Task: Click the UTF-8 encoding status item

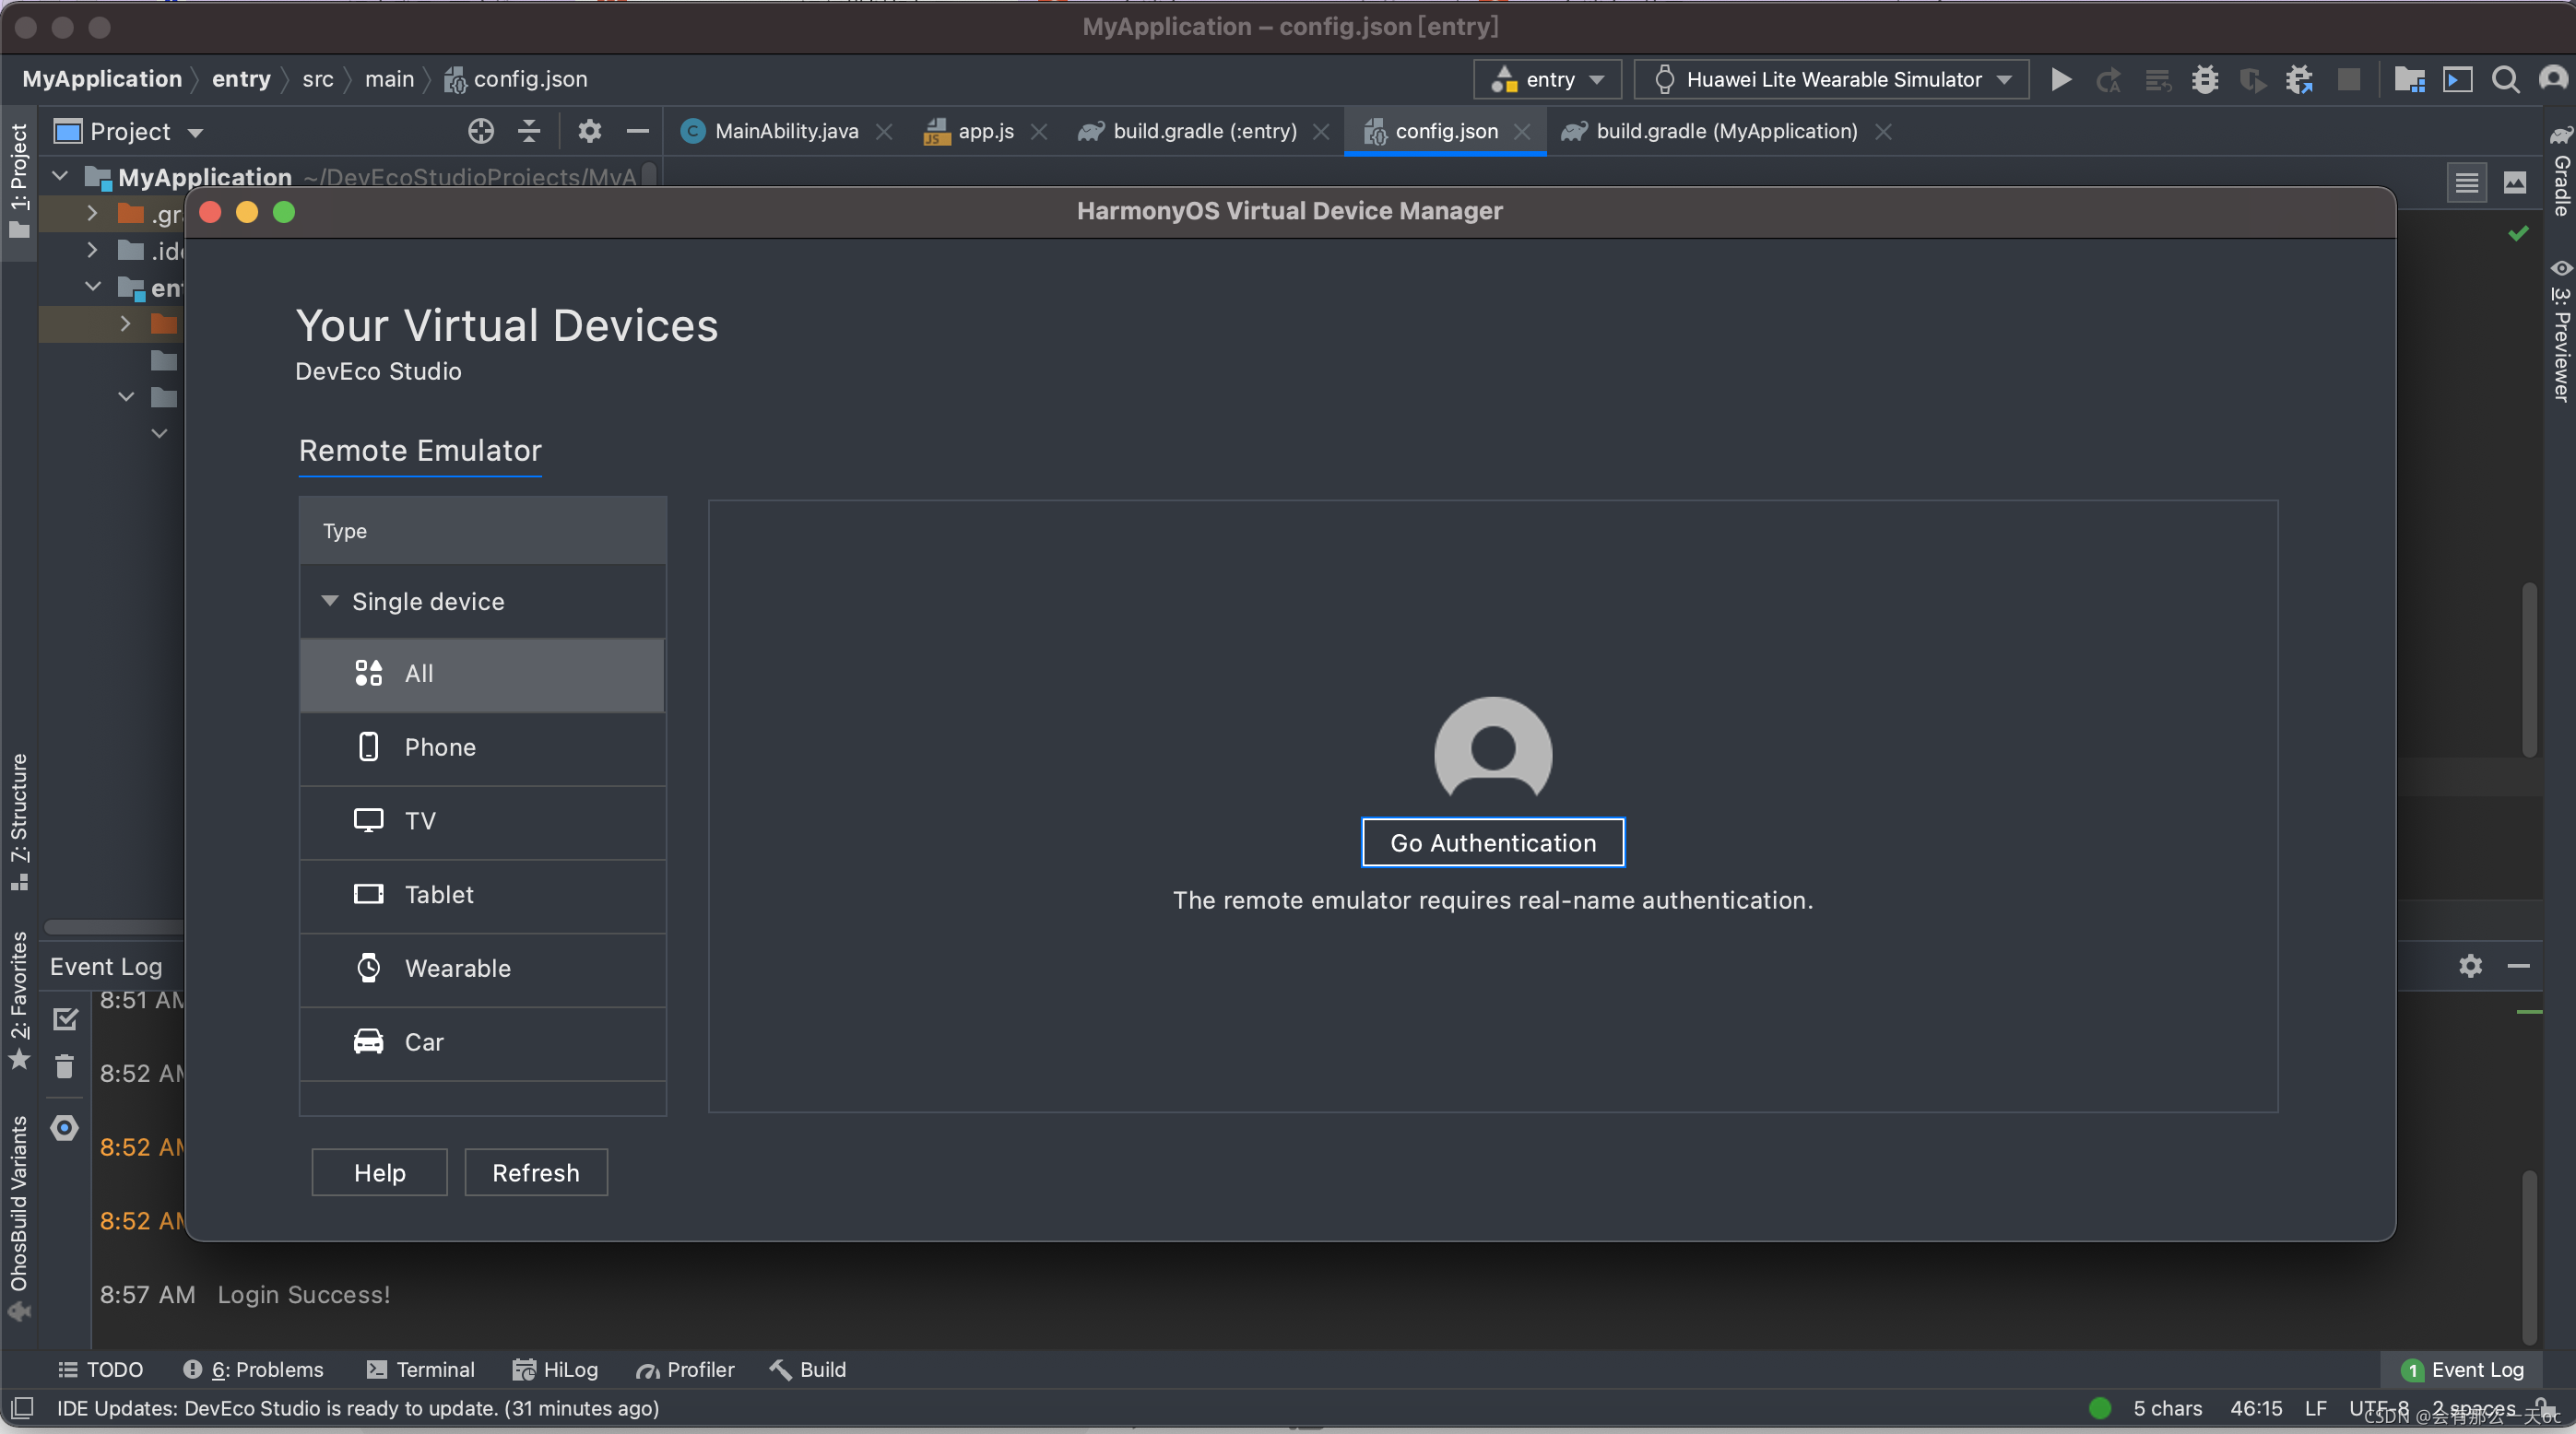Action: (2378, 1408)
